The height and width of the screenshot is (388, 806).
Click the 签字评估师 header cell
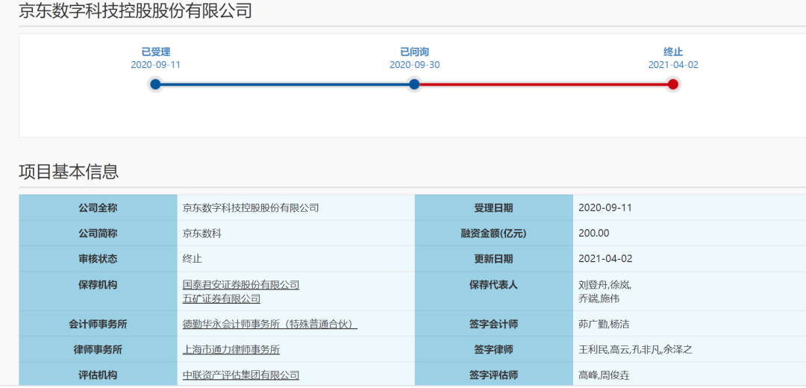coord(493,375)
